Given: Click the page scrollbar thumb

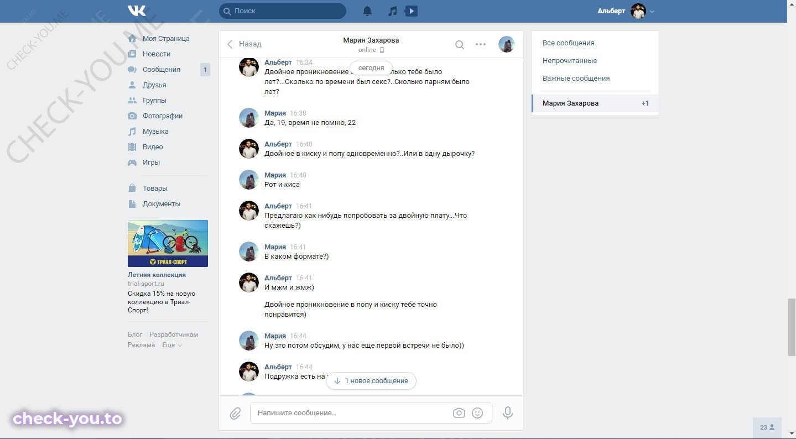Looking at the screenshot, I should point(792,327).
